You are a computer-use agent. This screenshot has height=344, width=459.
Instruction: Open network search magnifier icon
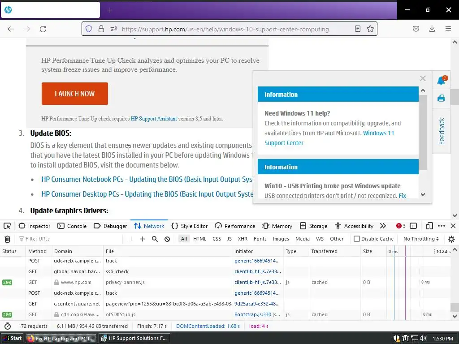(155, 239)
